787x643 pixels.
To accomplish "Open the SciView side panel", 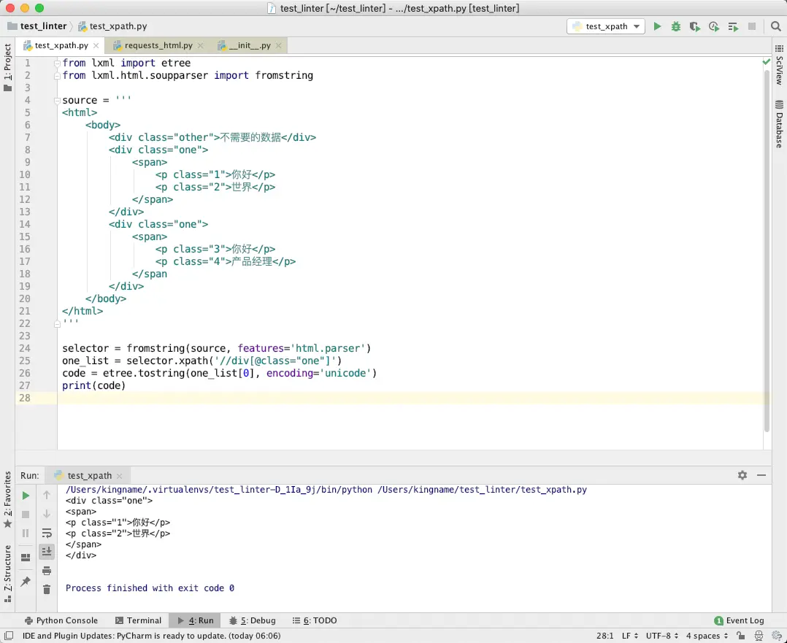I will pos(779,65).
